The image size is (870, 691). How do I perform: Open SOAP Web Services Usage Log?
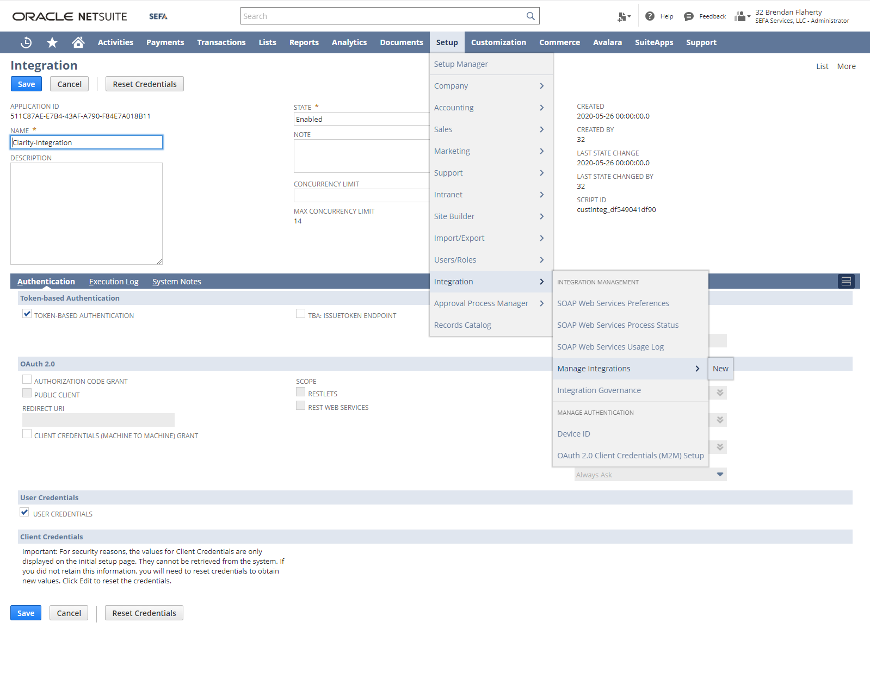coord(630,347)
